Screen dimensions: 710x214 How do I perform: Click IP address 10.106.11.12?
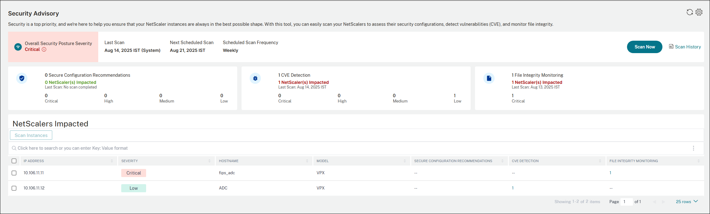[x=34, y=188]
